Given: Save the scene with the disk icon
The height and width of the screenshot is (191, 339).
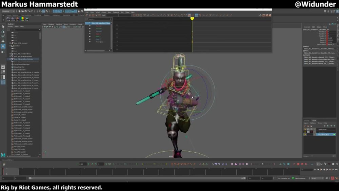Looking at the screenshot, I should [25, 11].
